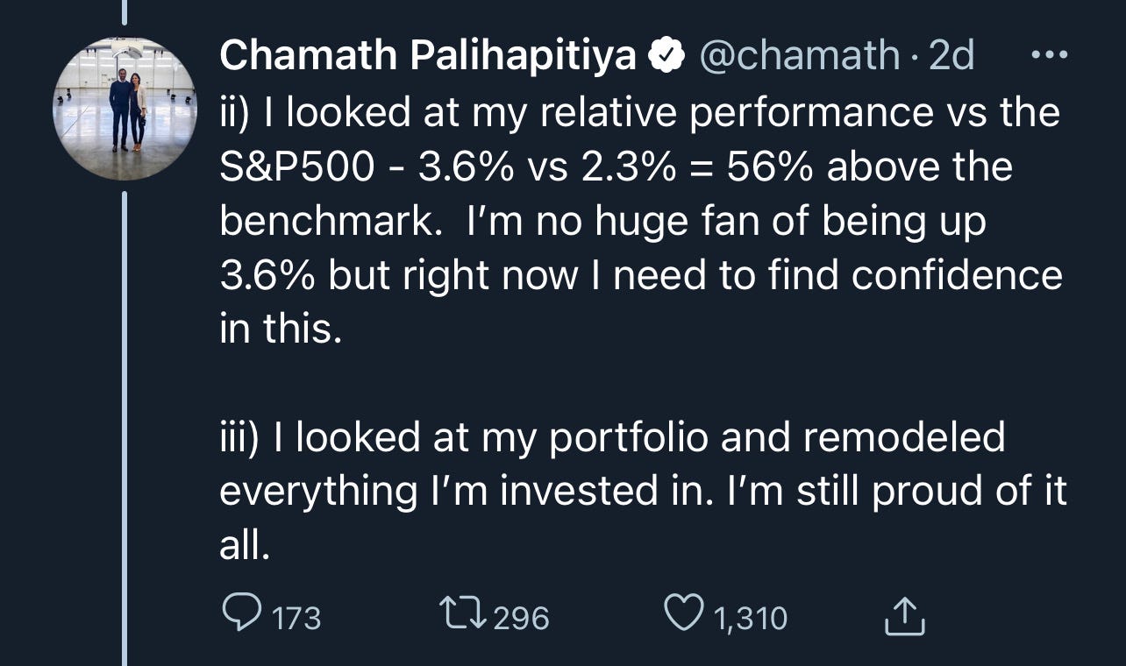Open the tweet via the 2d timestamp
The height and width of the screenshot is (666, 1126).
[951, 57]
